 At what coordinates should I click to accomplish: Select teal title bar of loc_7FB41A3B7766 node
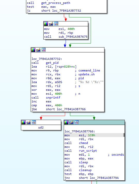coord(94,122)
